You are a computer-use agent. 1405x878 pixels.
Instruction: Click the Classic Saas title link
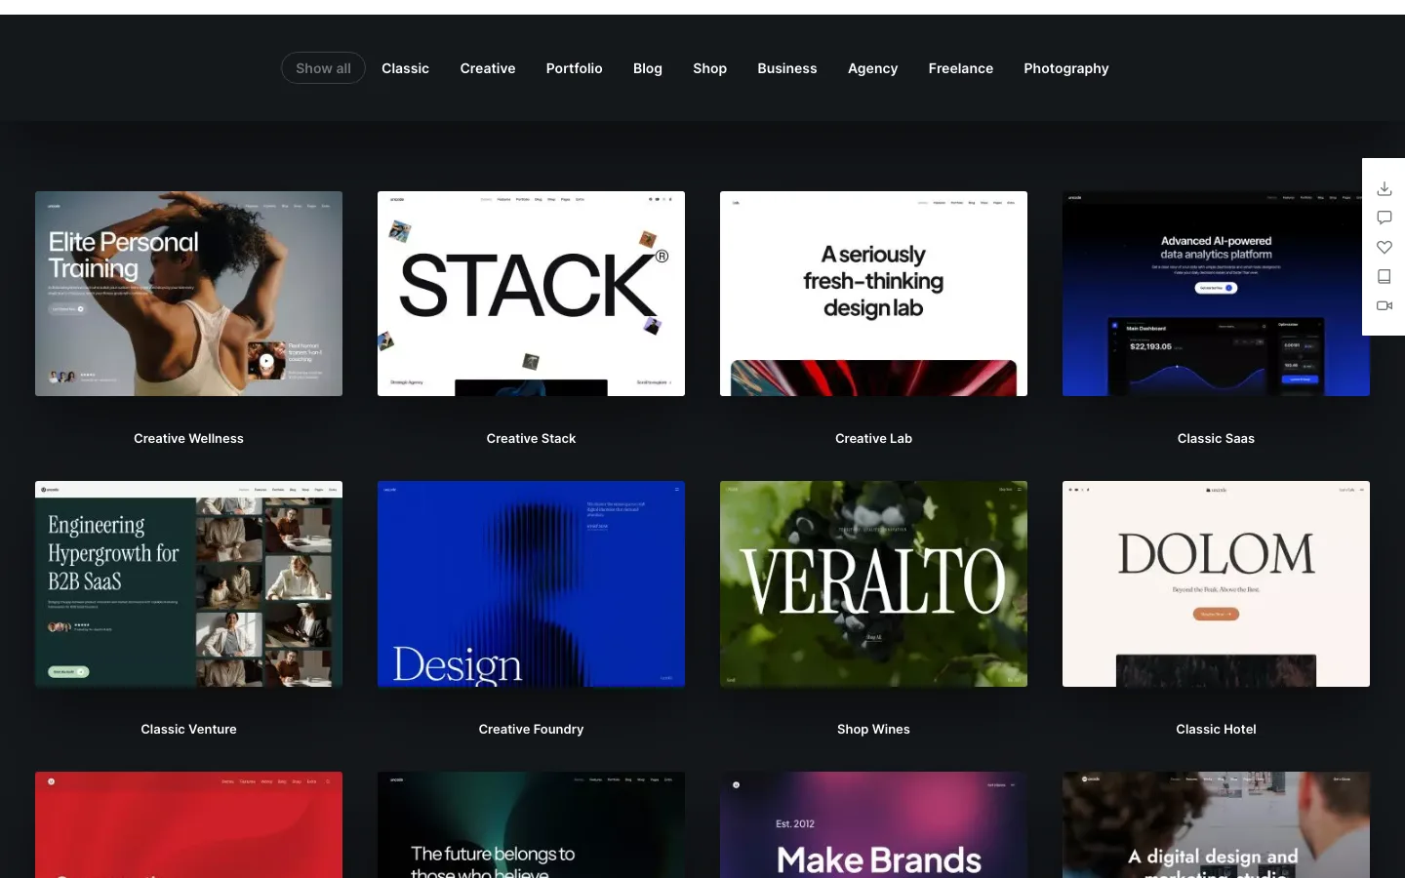coord(1216,439)
